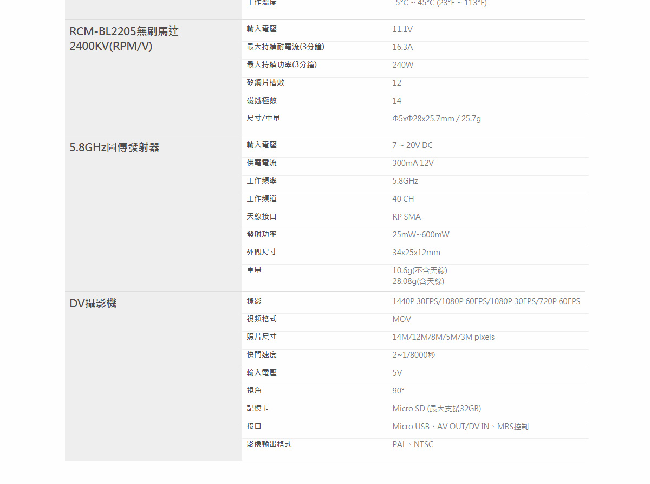The width and height of the screenshot is (650, 484).
Task: Click the 7 ~ 20V DC value
Action: click(x=412, y=145)
